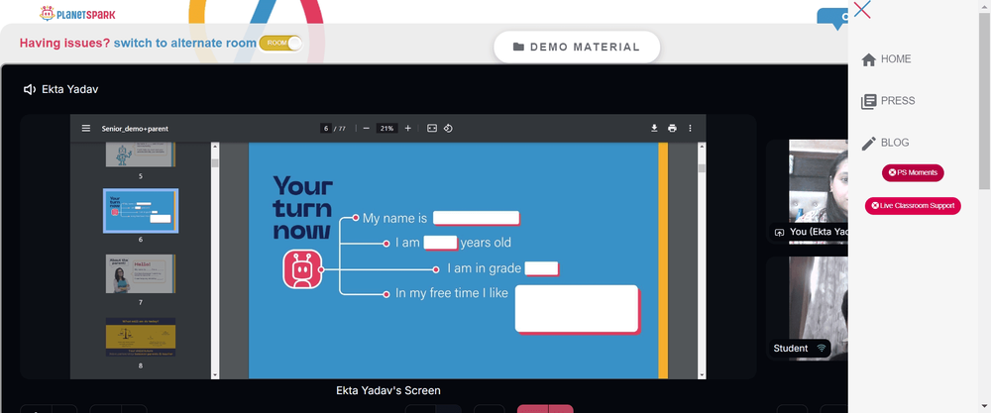991x413 pixels.
Task: Click the robot icon on slide
Action: (x=302, y=269)
